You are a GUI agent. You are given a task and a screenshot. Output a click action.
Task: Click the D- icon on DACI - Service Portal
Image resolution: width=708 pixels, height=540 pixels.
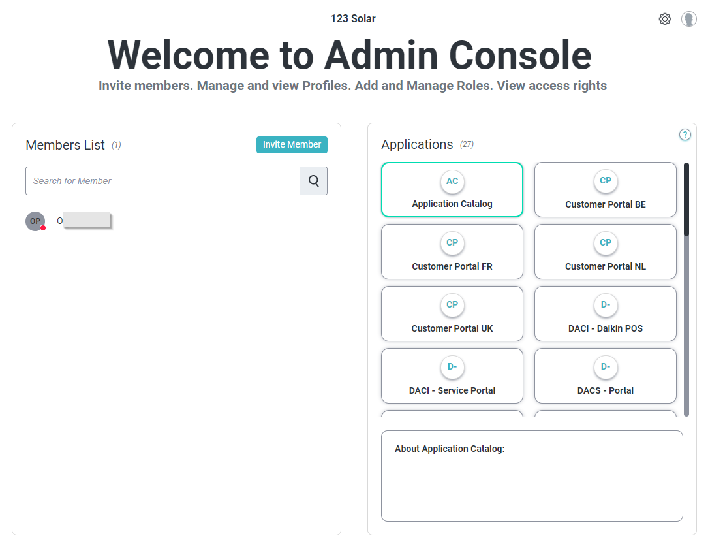tap(452, 366)
